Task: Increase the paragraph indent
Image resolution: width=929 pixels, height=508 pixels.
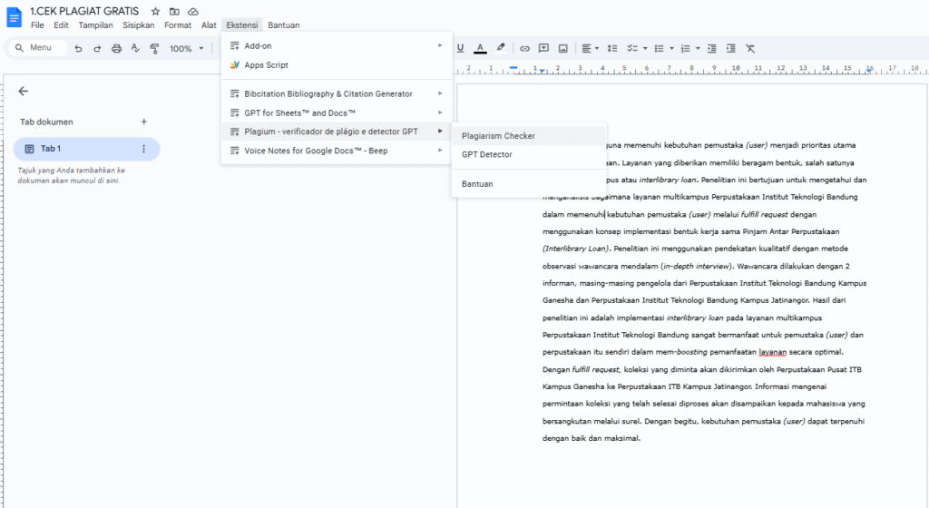Action: pyautogui.click(x=731, y=49)
